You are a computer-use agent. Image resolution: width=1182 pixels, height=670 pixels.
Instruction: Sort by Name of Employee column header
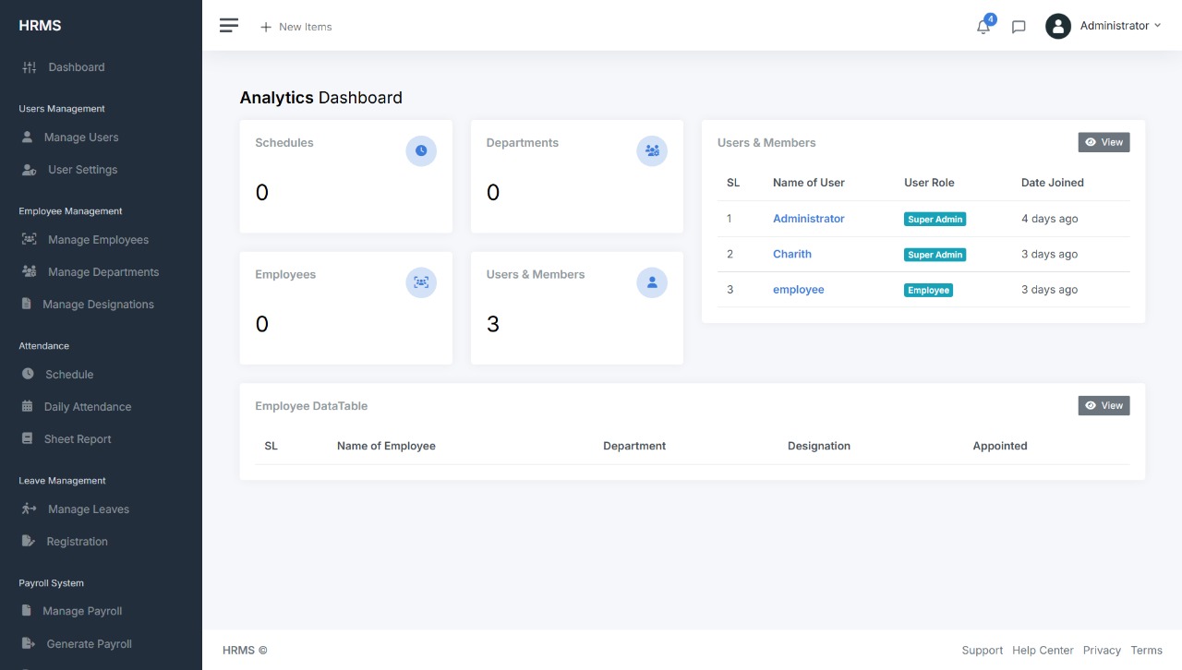pyautogui.click(x=386, y=446)
